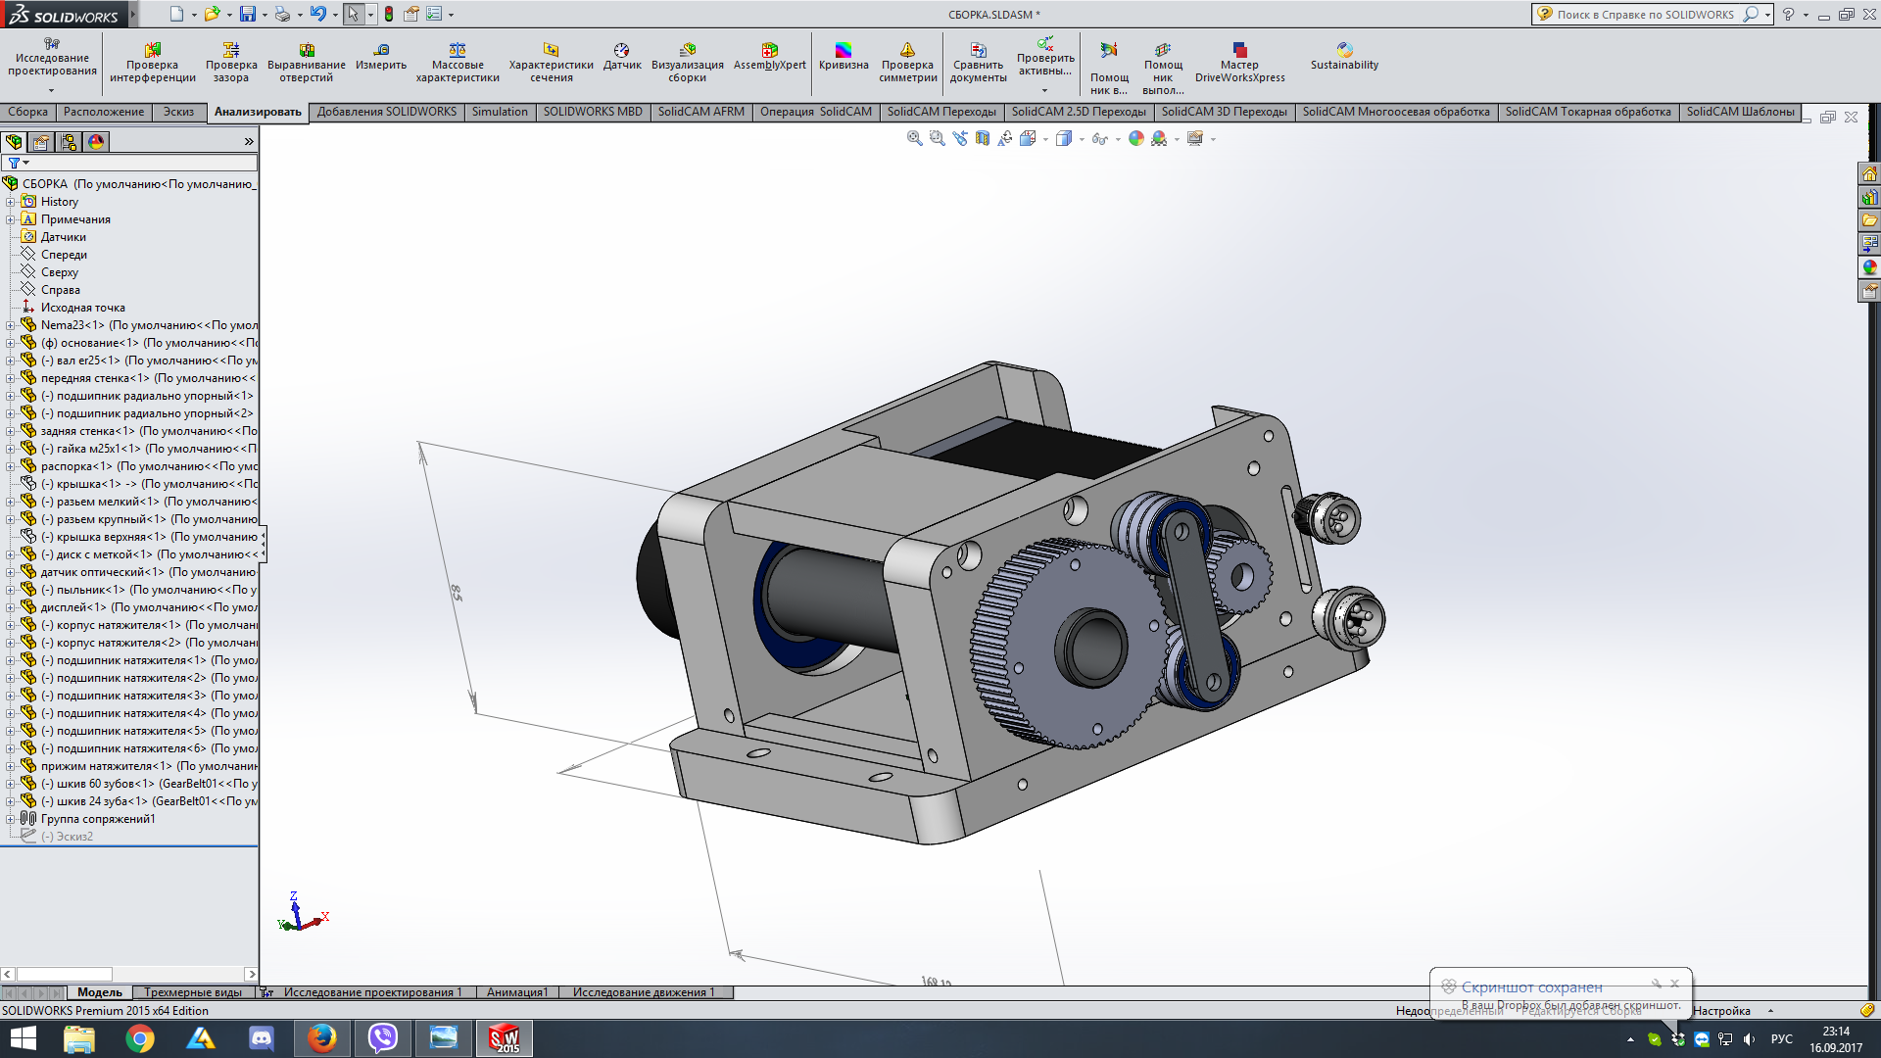Open the Sustainability tool
Viewport: 1881px width, 1058px height.
click(x=1343, y=57)
